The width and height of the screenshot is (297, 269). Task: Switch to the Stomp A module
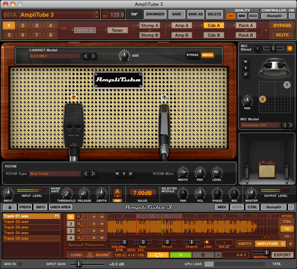coord(150,25)
